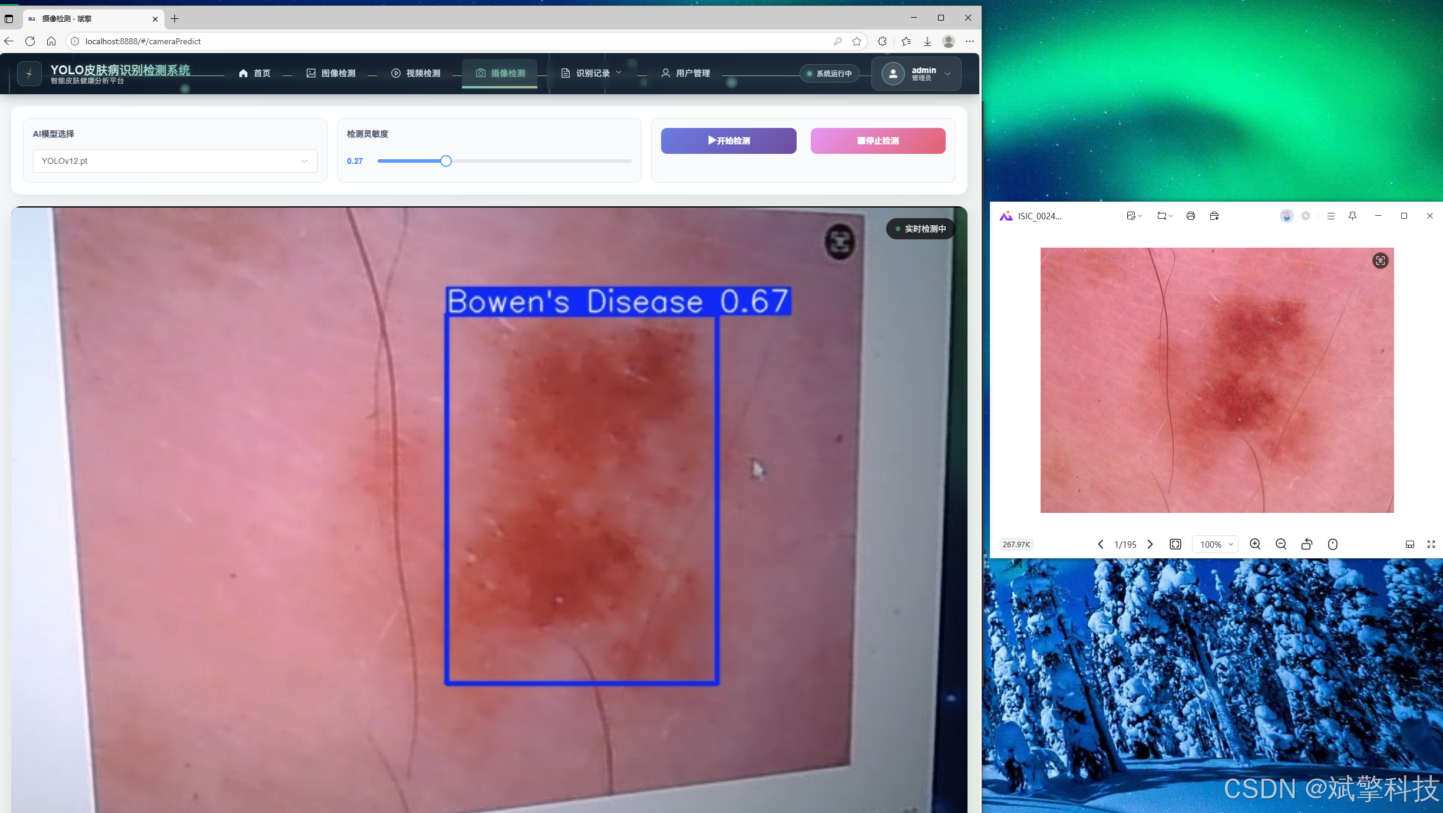Click the zoom out magnifier icon
Image resolution: width=1443 pixels, height=813 pixels.
point(1281,544)
